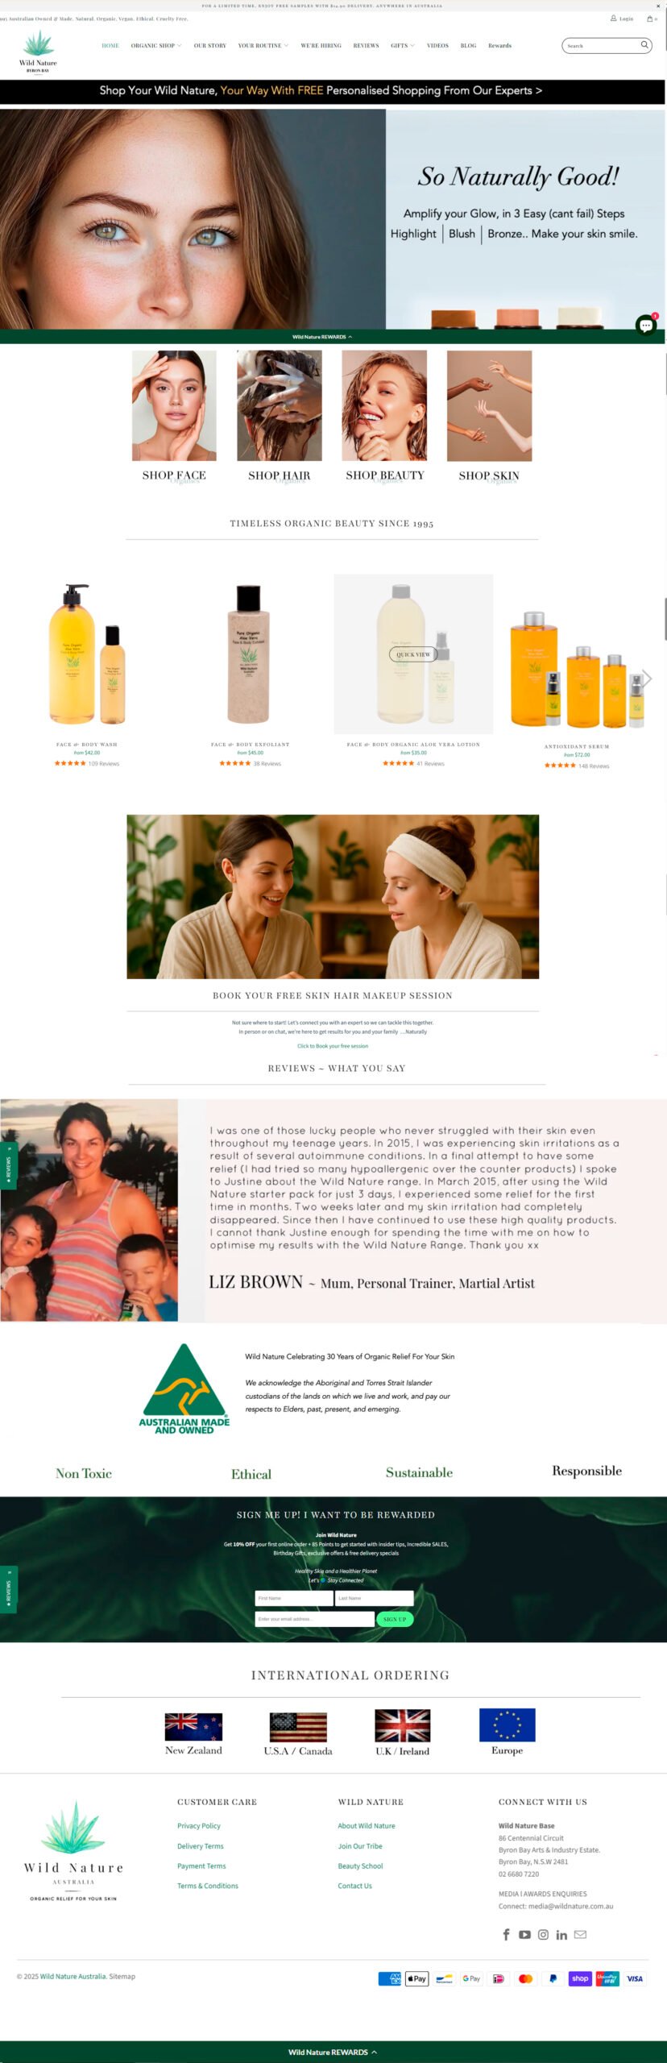The height and width of the screenshot is (2063, 667).
Task: Click the green SIGN UP button
Action: point(395,1619)
